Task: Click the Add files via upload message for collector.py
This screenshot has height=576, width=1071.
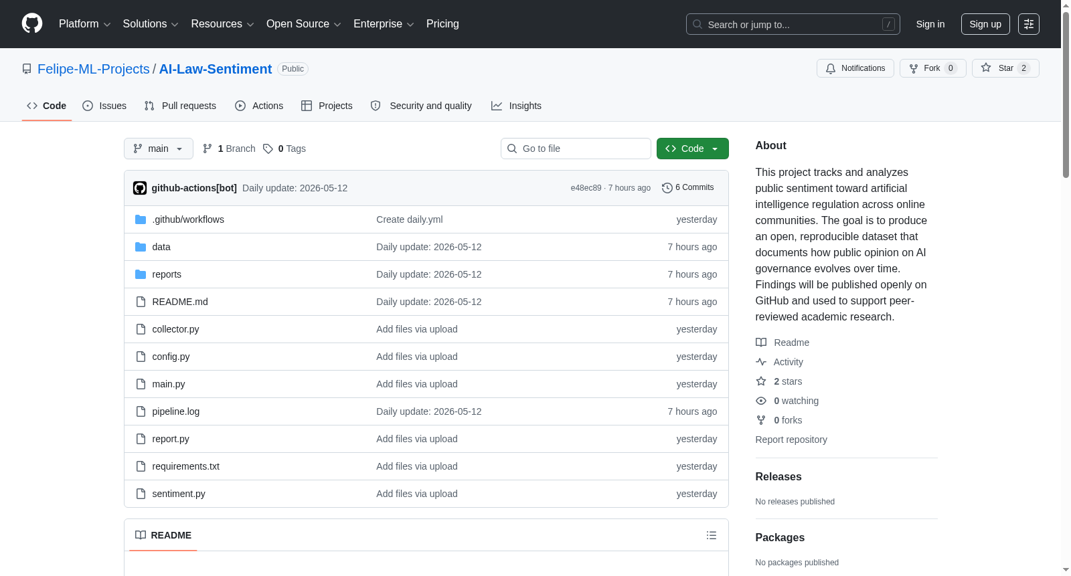Action: [x=417, y=329]
